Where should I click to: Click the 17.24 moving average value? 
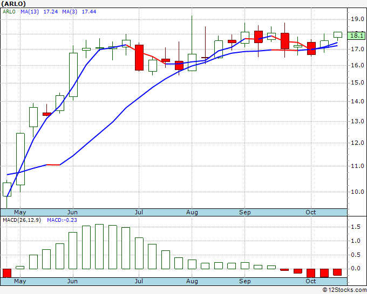point(51,12)
